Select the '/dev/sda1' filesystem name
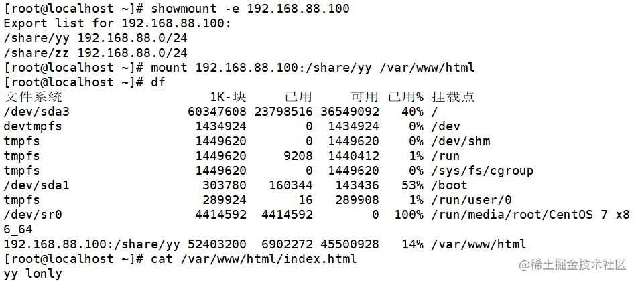Image resolution: width=636 pixels, height=281 pixels. pos(36,185)
